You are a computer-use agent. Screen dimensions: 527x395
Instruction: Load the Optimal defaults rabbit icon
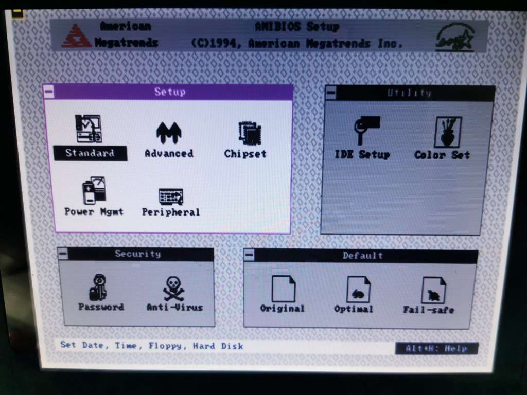point(358,290)
